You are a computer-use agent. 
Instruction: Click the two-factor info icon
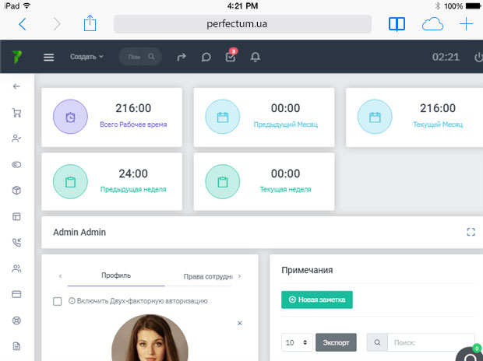[x=72, y=300]
